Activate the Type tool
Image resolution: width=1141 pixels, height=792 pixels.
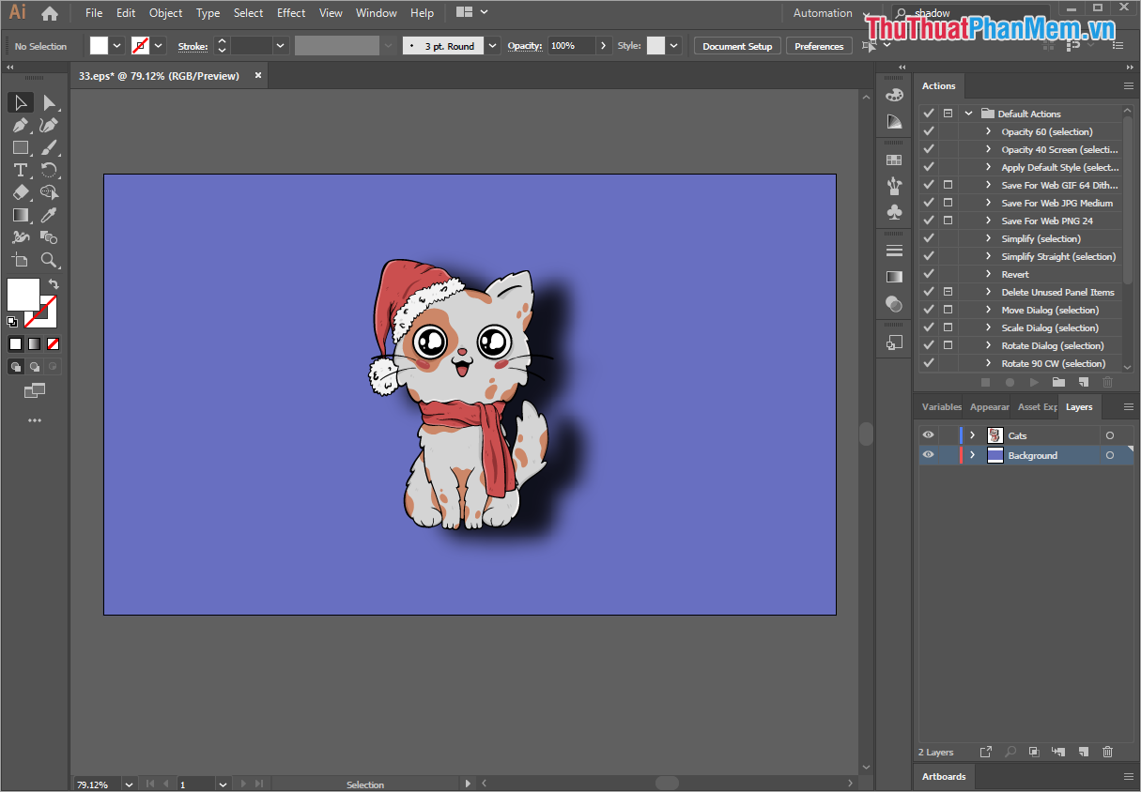21,170
